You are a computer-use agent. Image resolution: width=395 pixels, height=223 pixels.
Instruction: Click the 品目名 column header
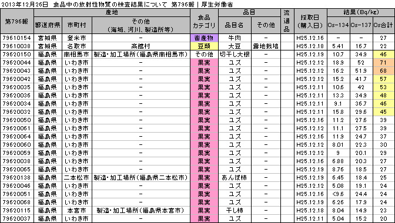(235, 25)
